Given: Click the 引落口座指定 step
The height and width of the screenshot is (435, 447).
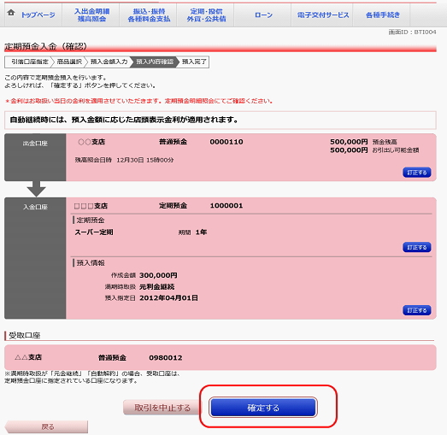Looking at the screenshot, I should pos(30,62).
